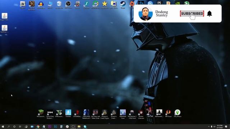Screen dimensions: 230x129
Task: Click the microphone tray icon
Action: (212, 126)
